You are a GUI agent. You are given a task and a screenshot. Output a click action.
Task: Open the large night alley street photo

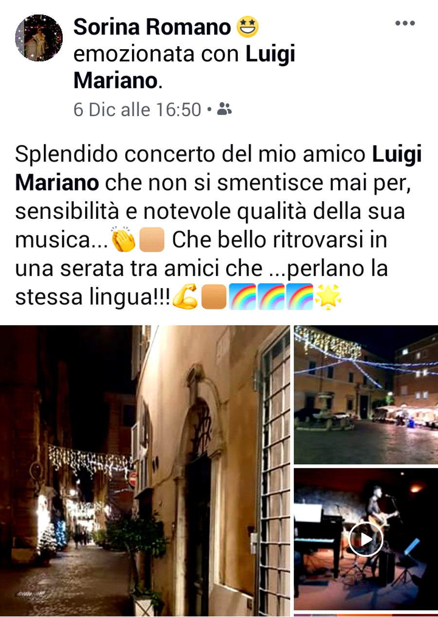pos(145,470)
